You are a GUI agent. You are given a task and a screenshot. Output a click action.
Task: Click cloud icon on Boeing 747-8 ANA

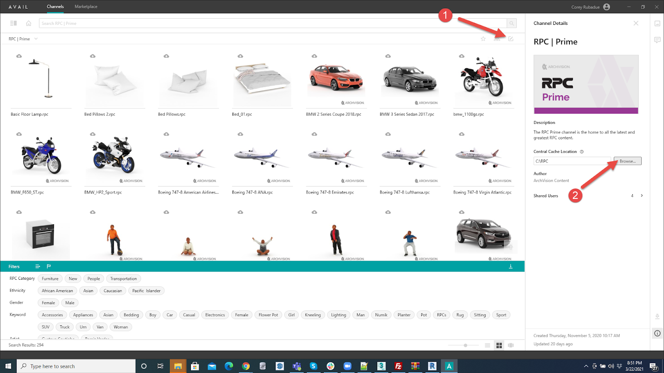240,134
